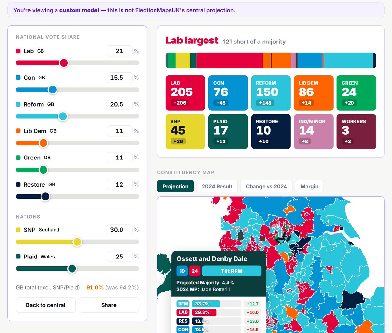Click the yellow SNP segment of seat bar
The height and width of the screenshot is (333, 392).
click(183, 60)
